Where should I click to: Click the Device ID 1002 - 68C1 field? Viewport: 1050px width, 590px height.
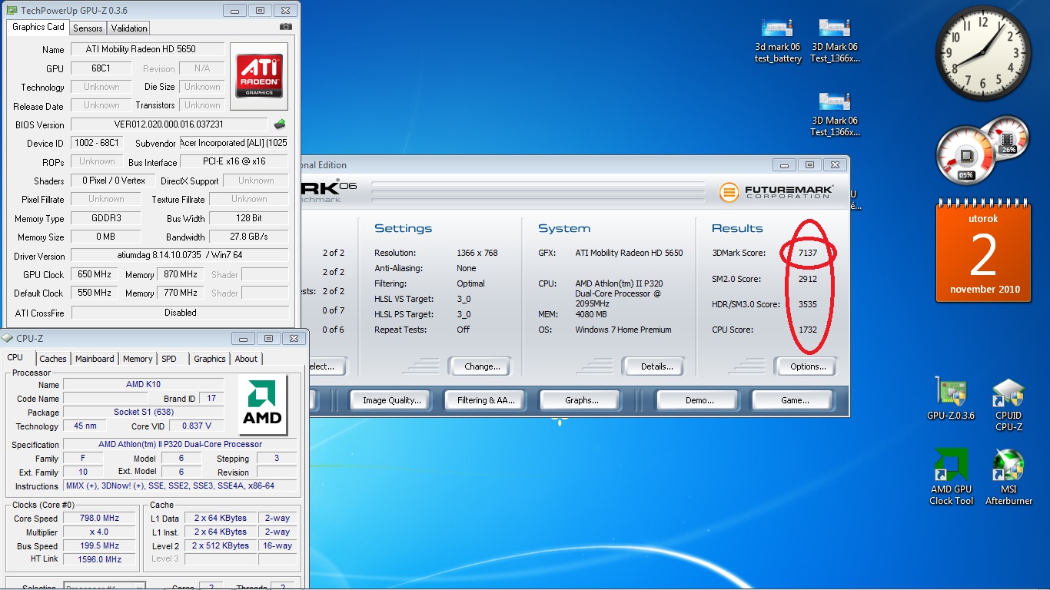97,143
